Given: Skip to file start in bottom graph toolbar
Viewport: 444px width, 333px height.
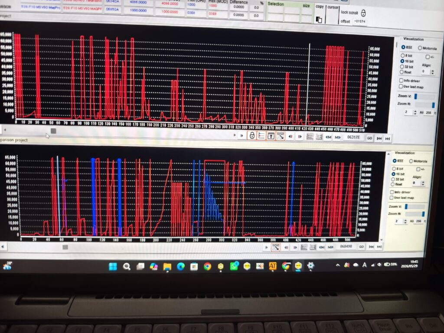Looking at the screenshot, I should 371,247.
